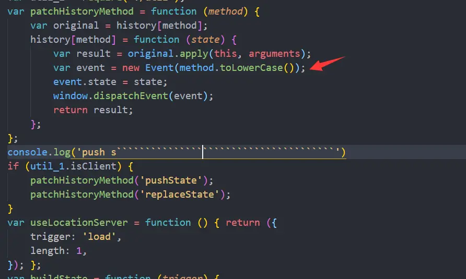Click the italic method parameter

click(225, 11)
